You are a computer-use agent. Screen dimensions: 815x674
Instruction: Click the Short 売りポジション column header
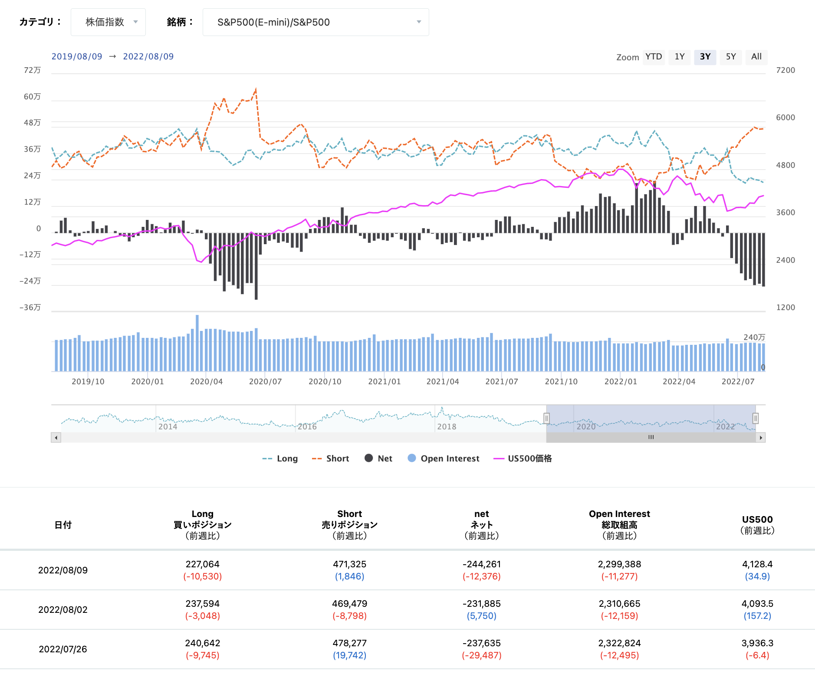tap(350, 525)
